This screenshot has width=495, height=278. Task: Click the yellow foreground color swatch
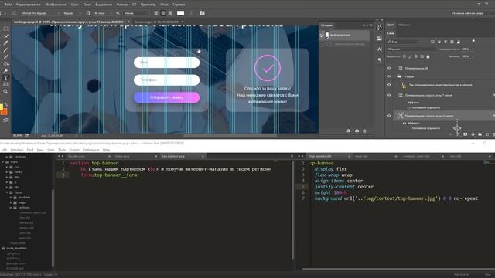tap(1, 107)
